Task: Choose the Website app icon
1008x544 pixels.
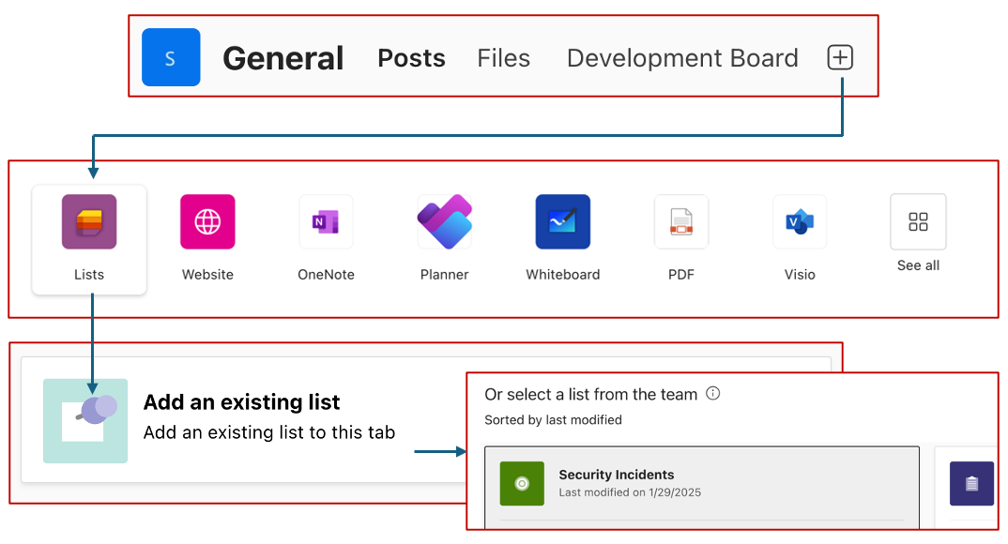Action: [x=207, y=221]
